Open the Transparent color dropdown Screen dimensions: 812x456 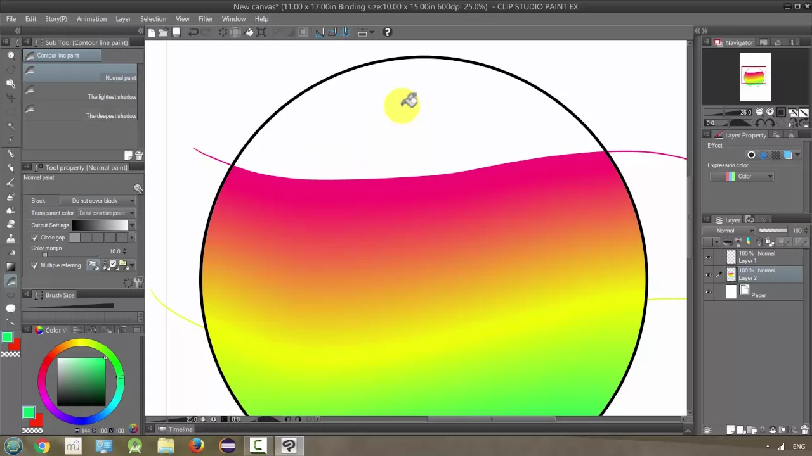pos(107,213)
